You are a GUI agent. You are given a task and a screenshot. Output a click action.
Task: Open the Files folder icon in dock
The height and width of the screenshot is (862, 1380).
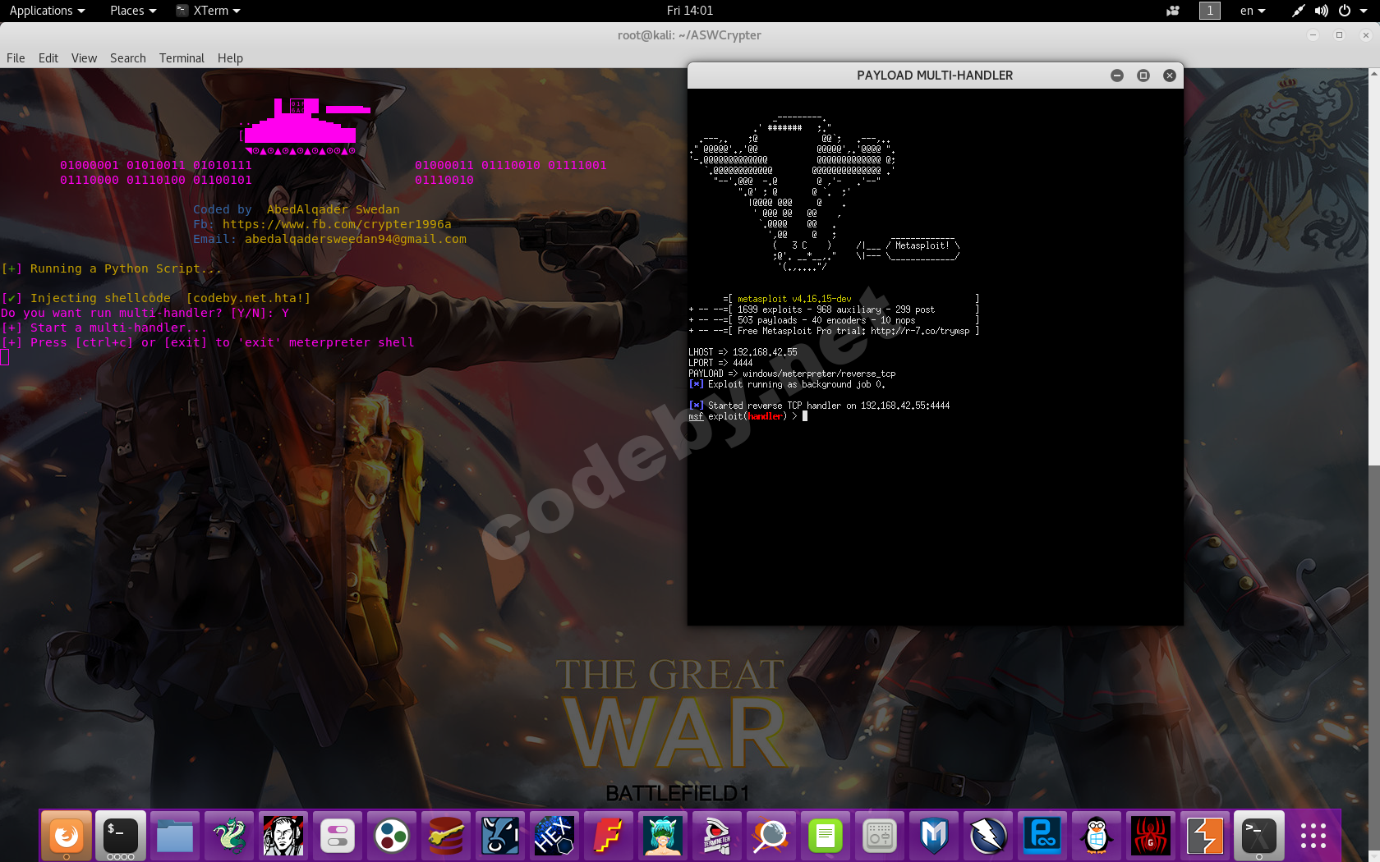pos(175,836)
